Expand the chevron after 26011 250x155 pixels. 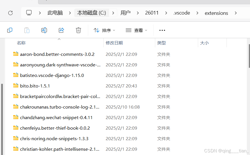166,13
